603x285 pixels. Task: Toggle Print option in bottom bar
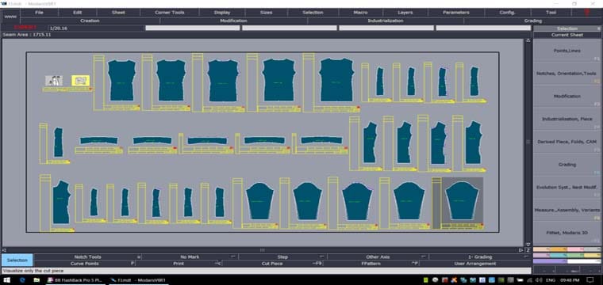pos(179,264)
